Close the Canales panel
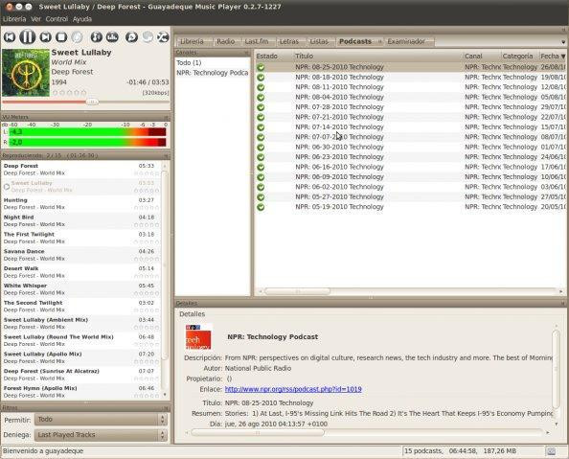Image resolution: width=569 pixels, height=459 pixels. (247, 53)
